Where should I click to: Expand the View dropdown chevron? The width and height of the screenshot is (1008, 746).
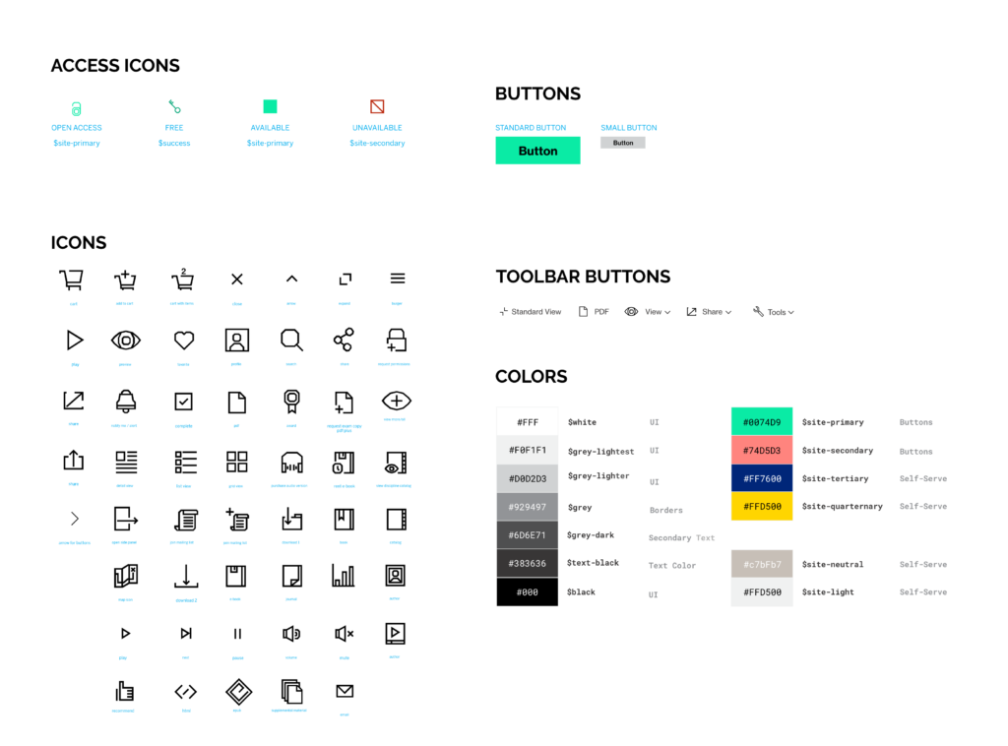[x=667, y=312]
